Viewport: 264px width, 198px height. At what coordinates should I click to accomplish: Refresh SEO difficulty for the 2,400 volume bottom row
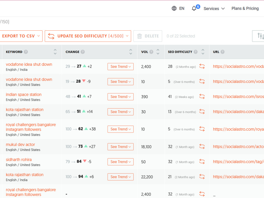(x=202, y=194)
